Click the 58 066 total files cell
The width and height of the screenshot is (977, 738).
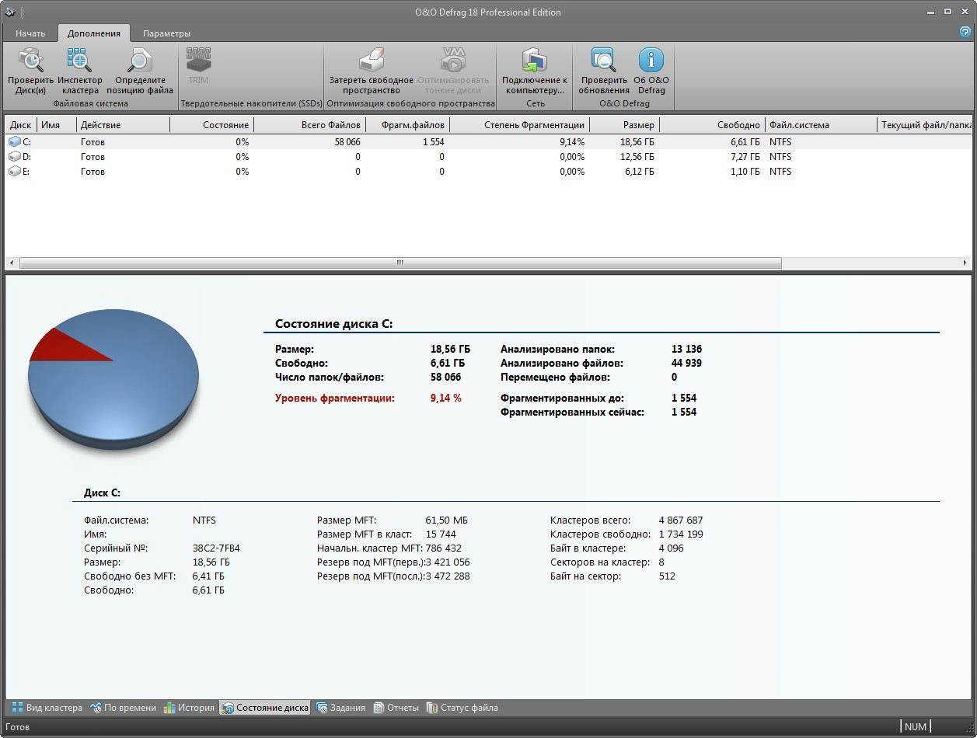coord(347,142)
